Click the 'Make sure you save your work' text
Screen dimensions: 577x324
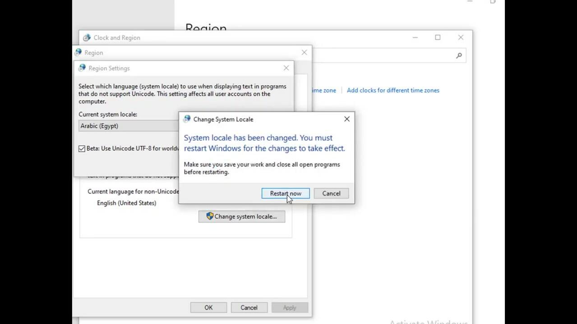[x=262, y=168]
